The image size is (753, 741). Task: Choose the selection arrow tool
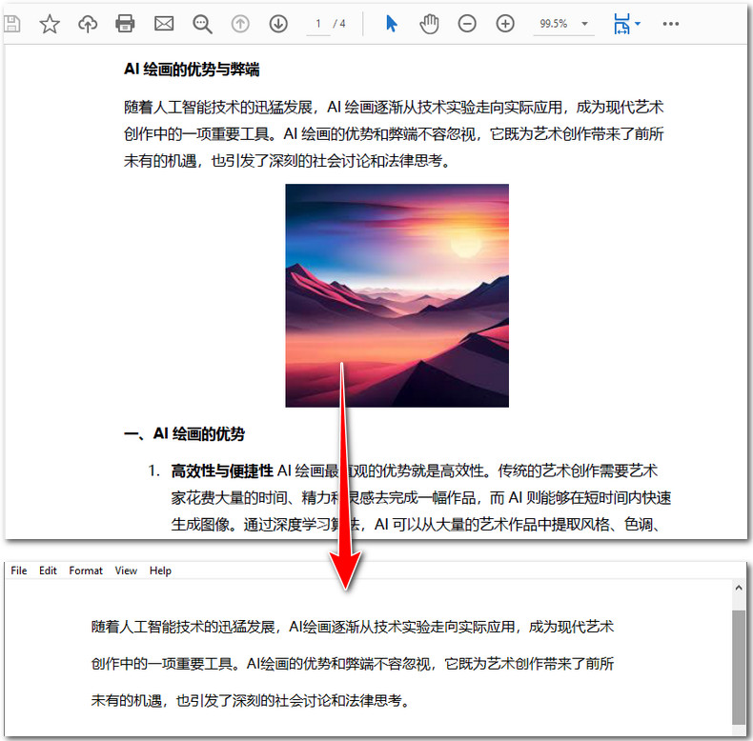[x=392, y=24]
